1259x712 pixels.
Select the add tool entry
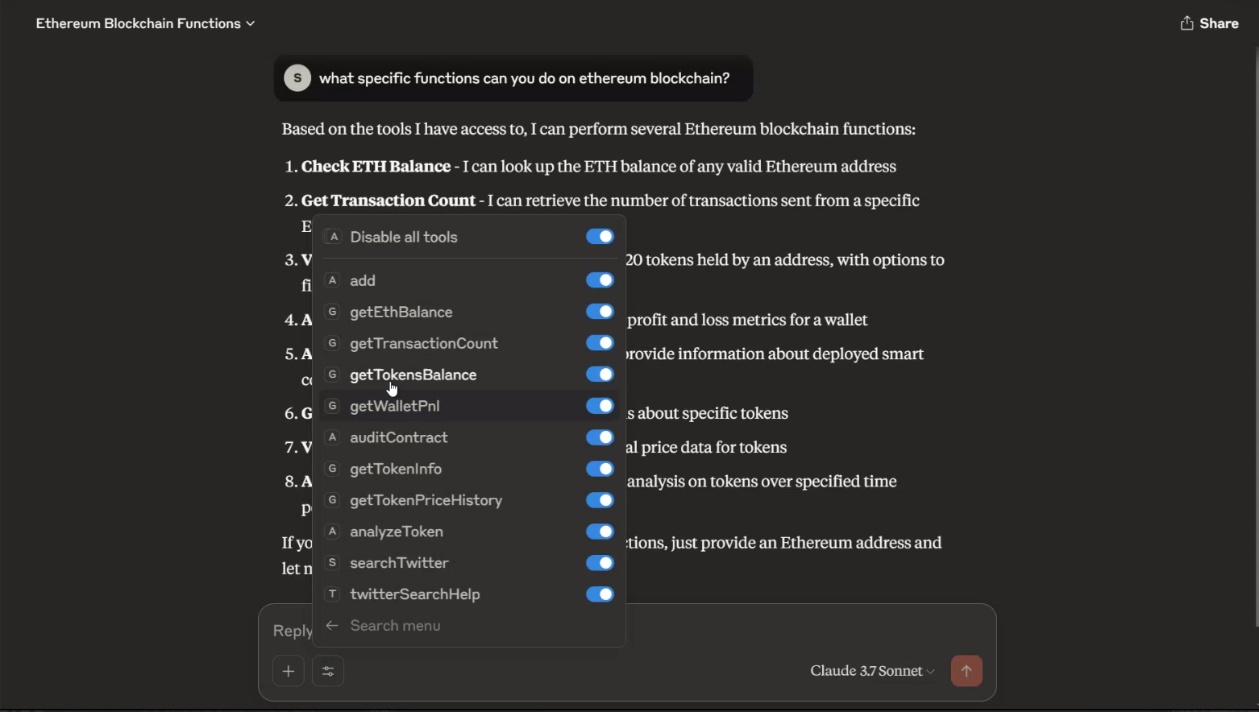click(469, 280)
